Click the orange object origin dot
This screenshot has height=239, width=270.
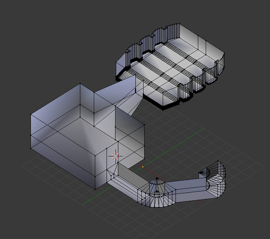143,166
